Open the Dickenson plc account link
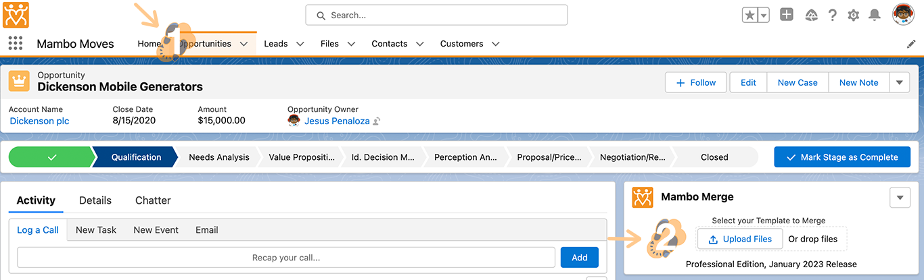The image size is (924, 280). (39, 121)
